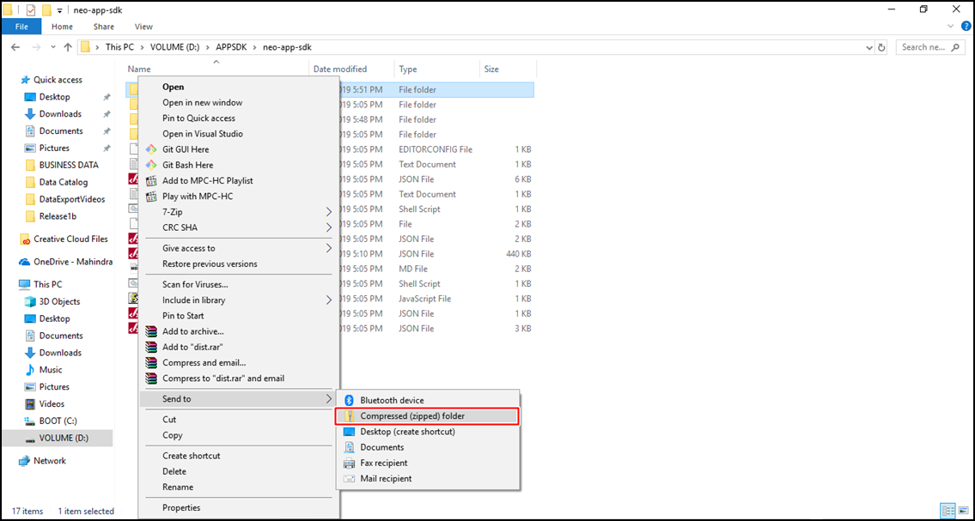This screenshot has width=975, height=521.
Task: Select Create shortcut
Action: (192, 457)
